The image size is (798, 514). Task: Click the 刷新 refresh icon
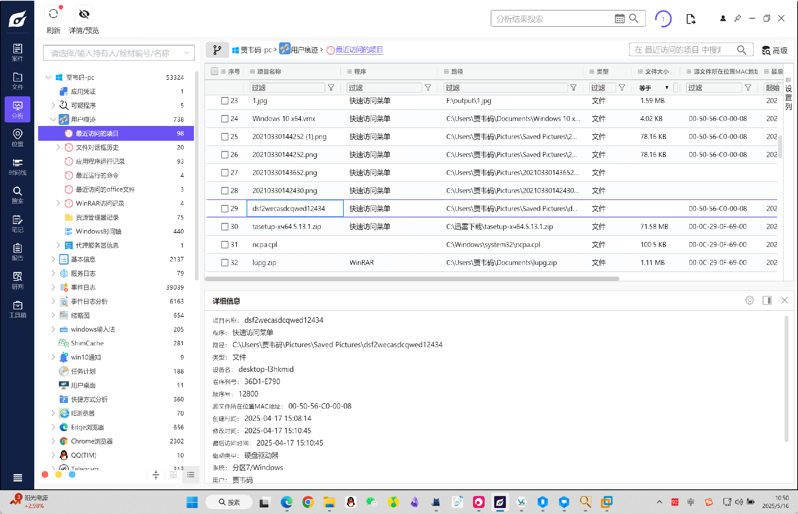[x=53, y=14]
